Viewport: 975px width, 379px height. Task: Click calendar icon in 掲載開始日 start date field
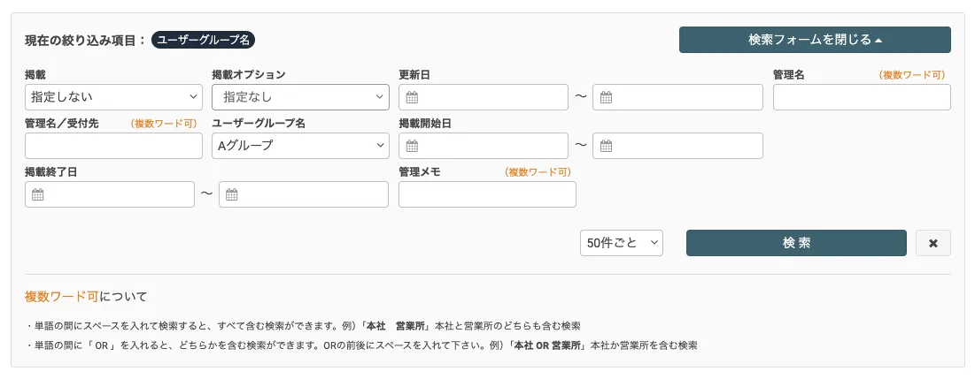click(412, 146)
